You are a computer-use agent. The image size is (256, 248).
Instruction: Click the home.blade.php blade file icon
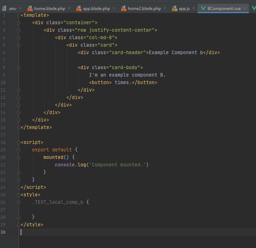30,9
